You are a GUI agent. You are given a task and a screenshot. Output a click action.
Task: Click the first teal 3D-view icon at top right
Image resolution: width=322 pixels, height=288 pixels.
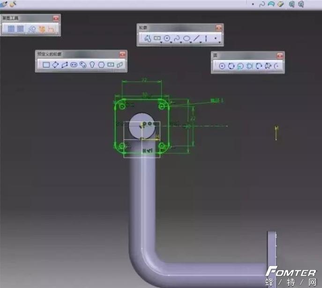[x=292, y=4]
